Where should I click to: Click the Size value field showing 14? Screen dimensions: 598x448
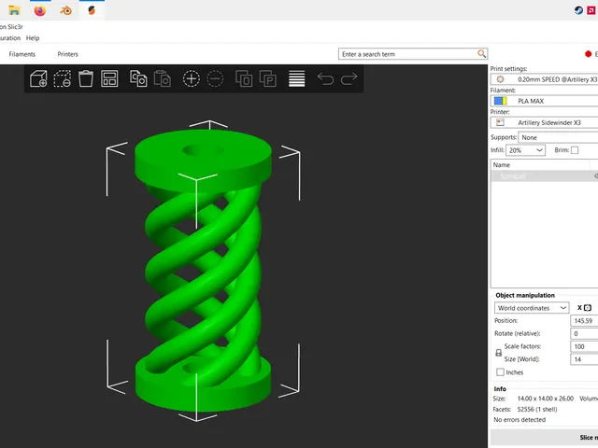click(x=584, y=359)
